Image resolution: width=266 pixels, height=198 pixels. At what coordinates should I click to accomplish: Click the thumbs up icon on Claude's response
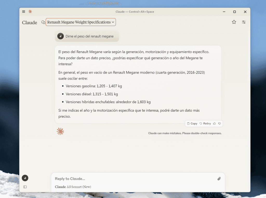pyautogui.click(x=214, y=123)
